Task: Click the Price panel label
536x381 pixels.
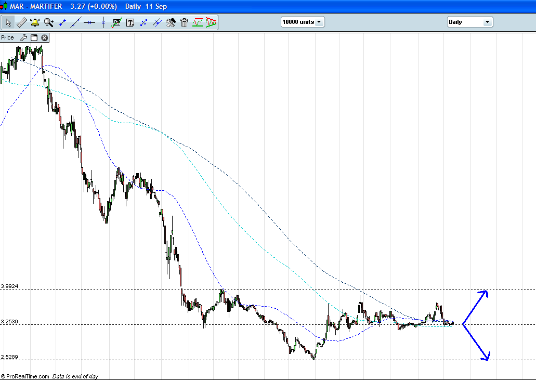Action: (7, 37)
